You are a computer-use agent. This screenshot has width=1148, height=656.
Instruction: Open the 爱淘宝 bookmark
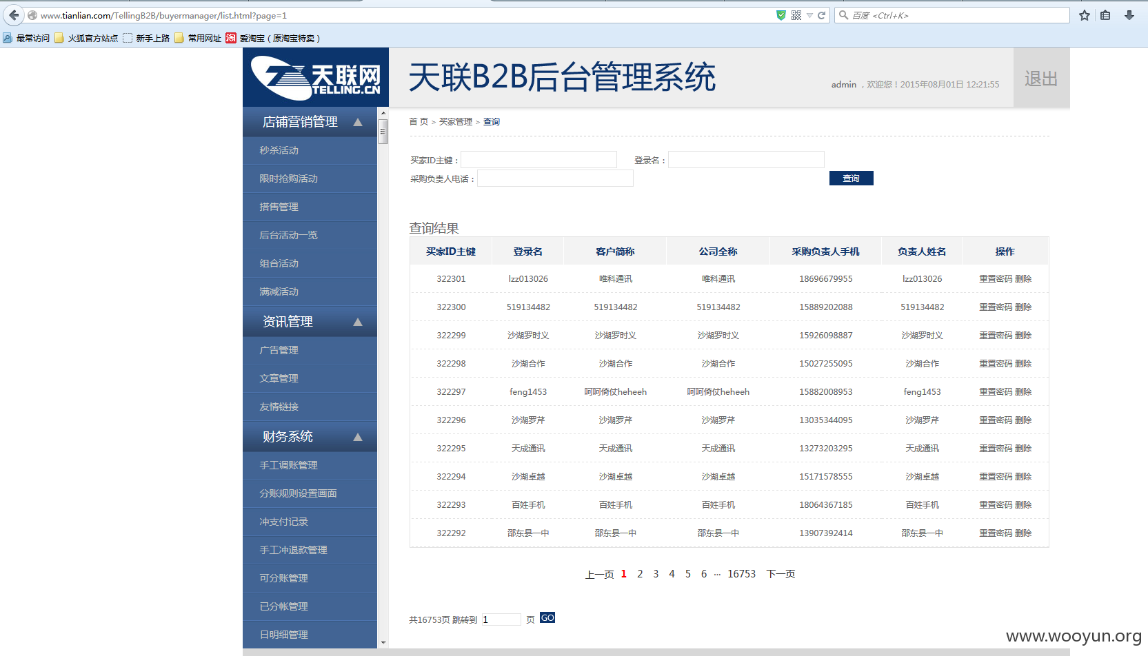[x=273, y=38]
